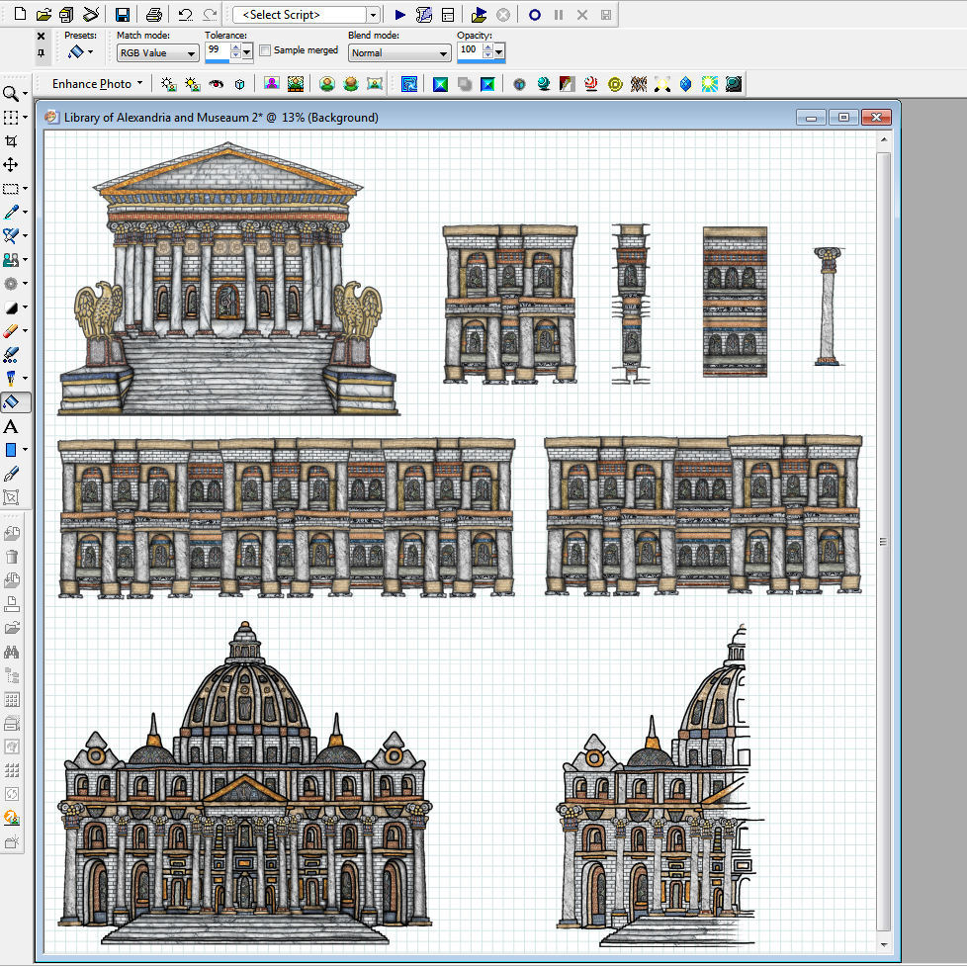Click the Print icon
Image resolution: width=967 pixels, height=967 pixels.
[153, 15]
